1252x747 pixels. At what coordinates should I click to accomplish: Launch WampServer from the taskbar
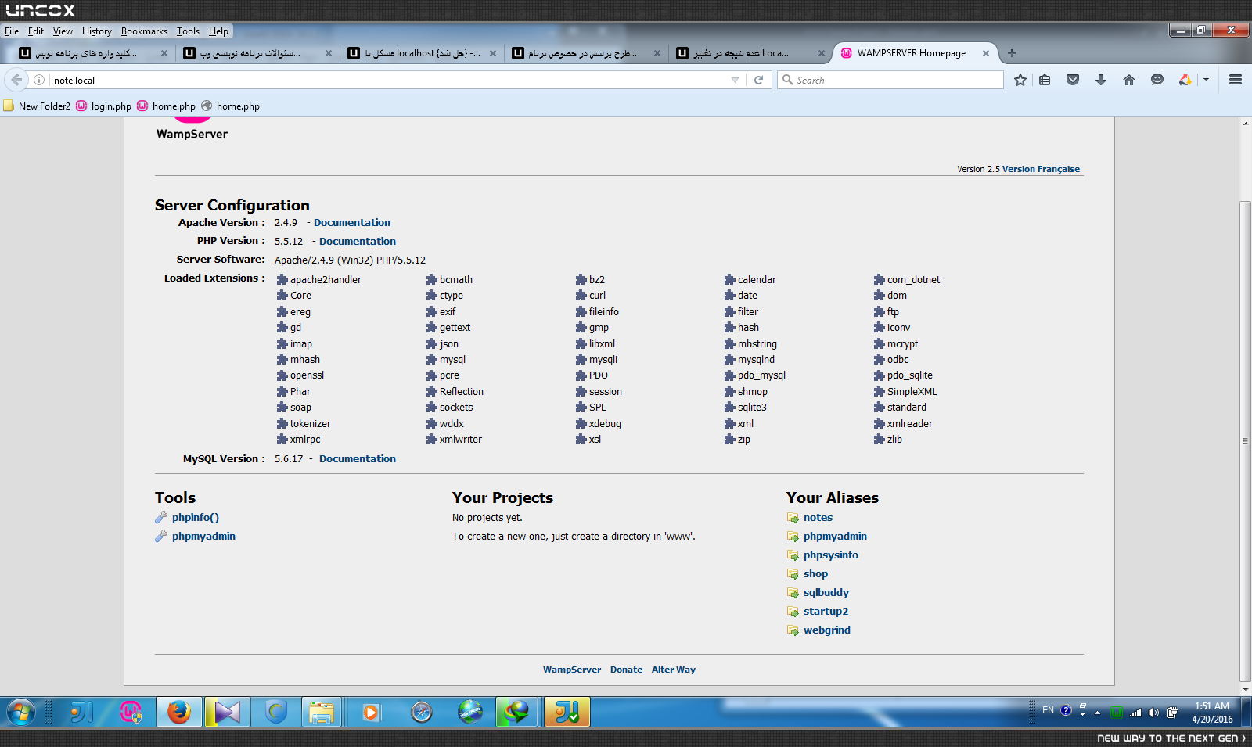[x=131, y=713]
